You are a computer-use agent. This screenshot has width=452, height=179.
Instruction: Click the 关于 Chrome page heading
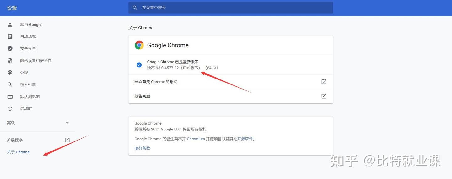click(x=141, y=28)
